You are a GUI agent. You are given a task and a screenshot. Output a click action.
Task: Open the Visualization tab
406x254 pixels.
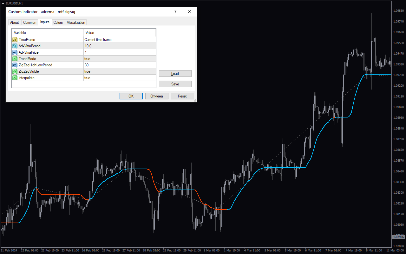76,23
